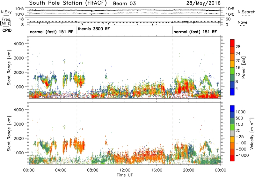This screenshot has width=255, height=177.
Task: Click the '-1000' tick on Velocity scale
Action: click(242, 155)
